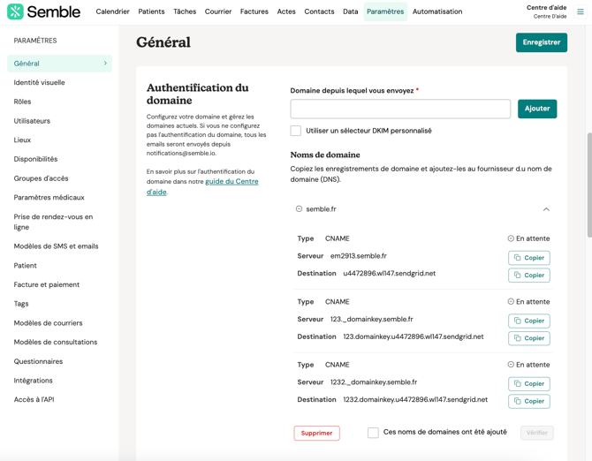Click the Semble logo icon

click(15, 12)
